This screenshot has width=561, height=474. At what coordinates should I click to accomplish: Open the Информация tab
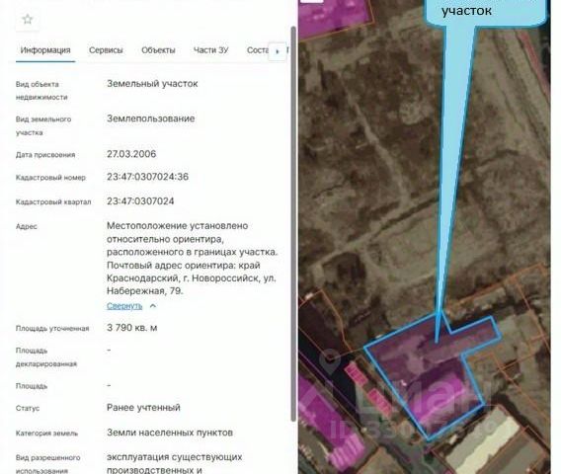[x=45, y=50]
